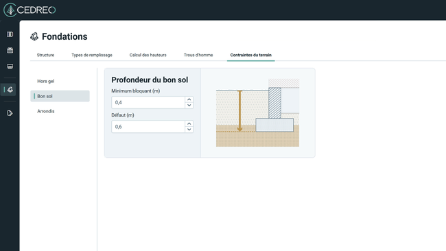
Task: Increase Défaut value with up arrow
Action: [x=189, y=123]
